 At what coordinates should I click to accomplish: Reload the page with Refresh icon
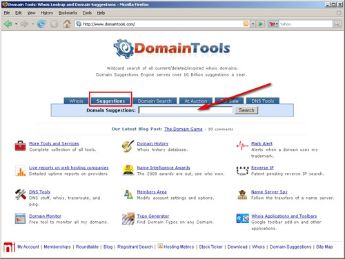point(41,23)
